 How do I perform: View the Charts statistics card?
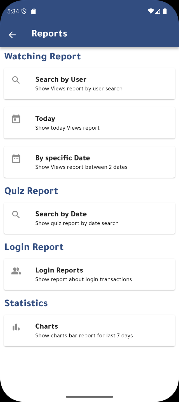point(89,331)
